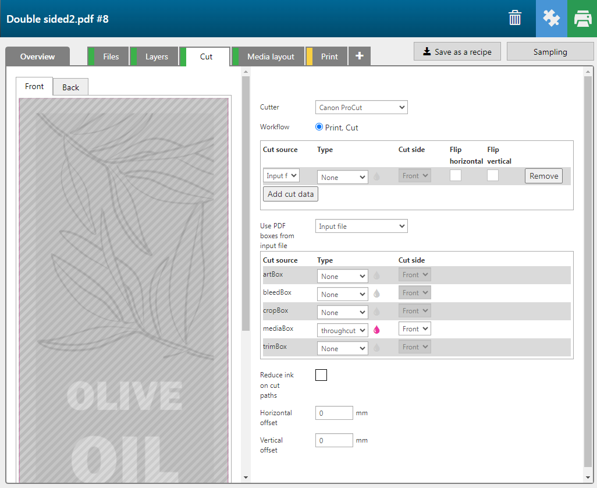
Task: Toggle Reduce ink on cut paths checkbox
Action: (x=321, y=375)
